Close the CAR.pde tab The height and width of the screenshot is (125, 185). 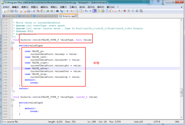30,16
